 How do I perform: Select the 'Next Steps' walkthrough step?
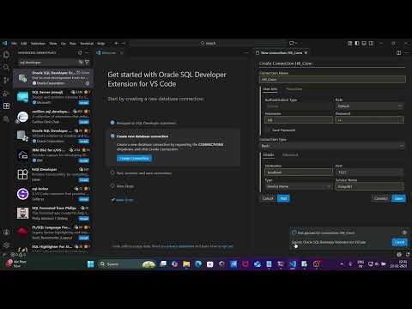tap(125, 186)
